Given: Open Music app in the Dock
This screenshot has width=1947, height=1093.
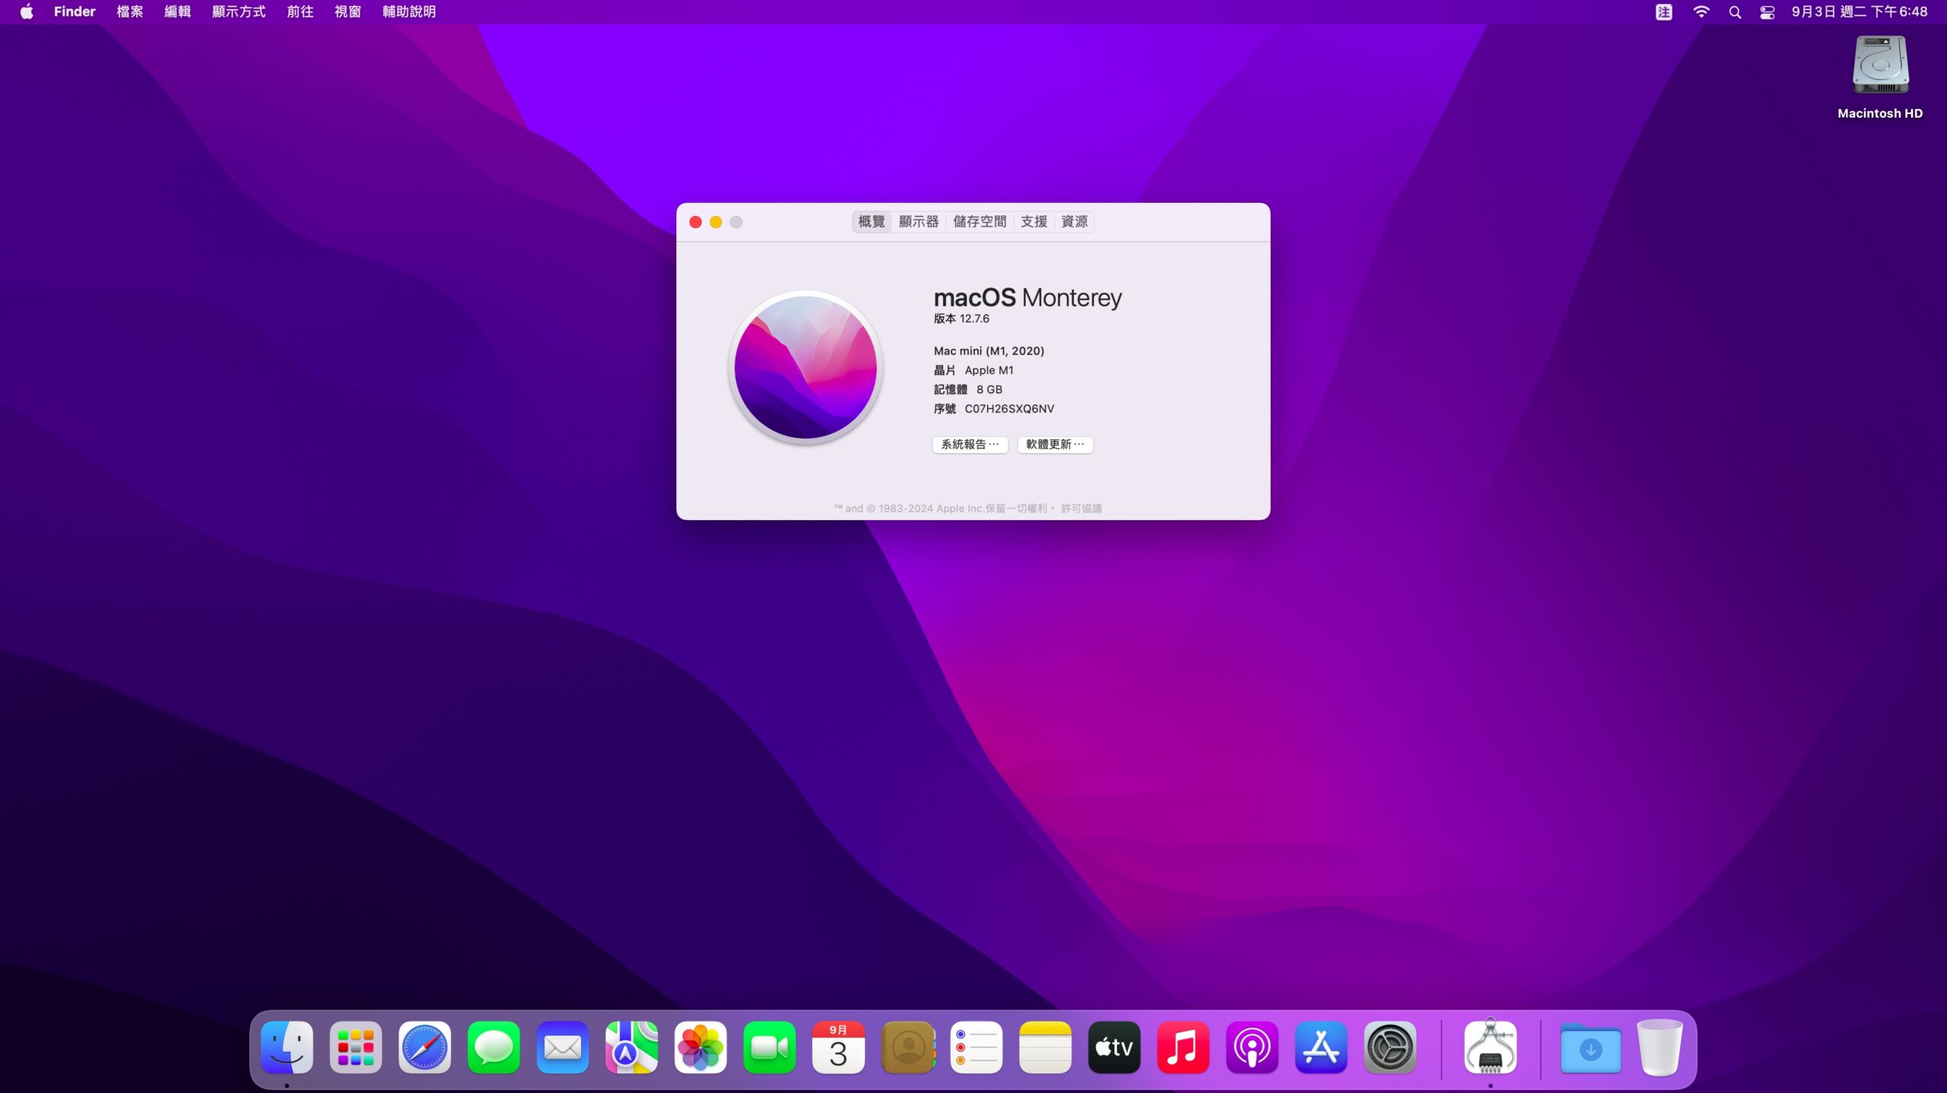Looking at the screenshot, I should (1183, 1047).
